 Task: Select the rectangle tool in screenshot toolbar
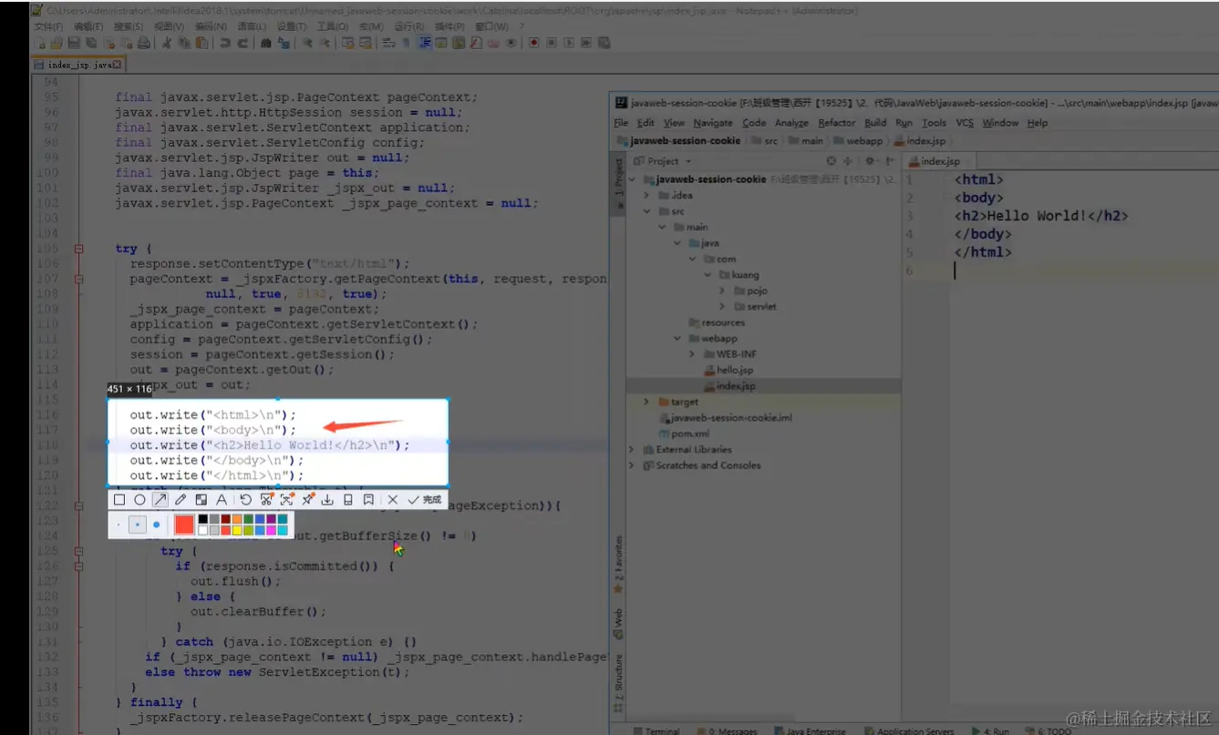(119, 500)
